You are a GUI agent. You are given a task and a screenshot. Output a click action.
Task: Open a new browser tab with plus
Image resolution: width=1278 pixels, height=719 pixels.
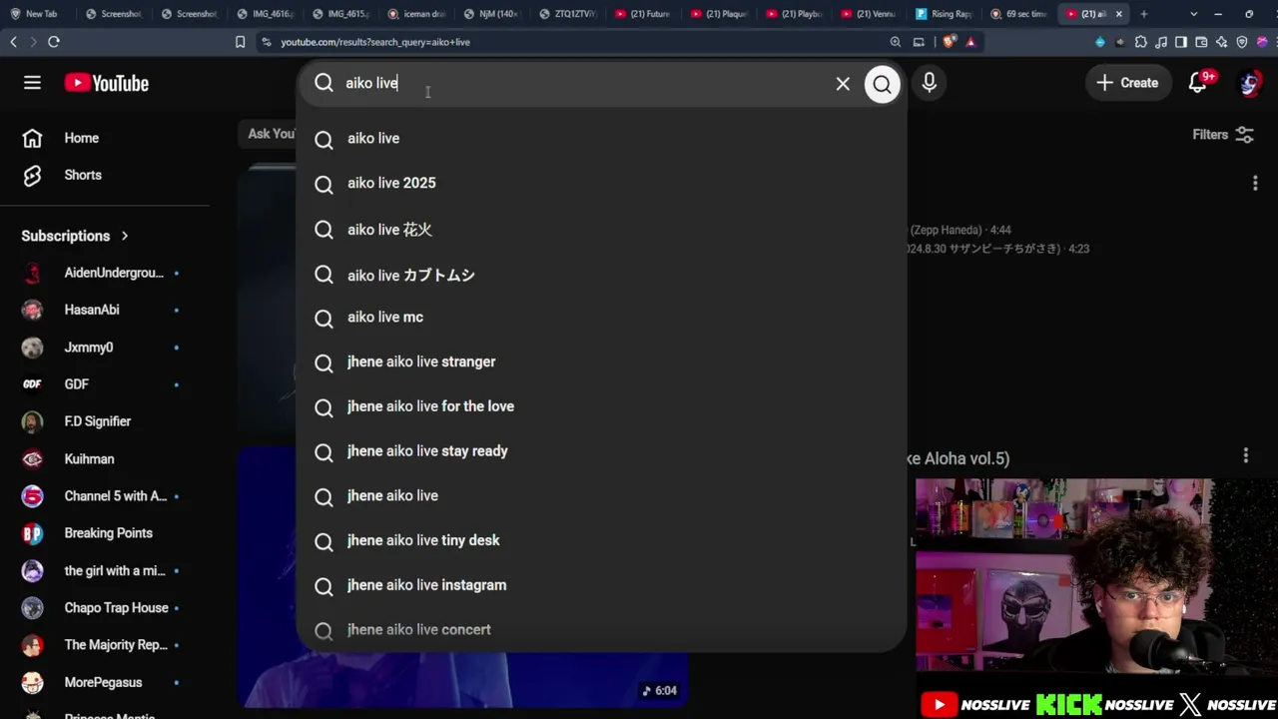(1144, 14)
